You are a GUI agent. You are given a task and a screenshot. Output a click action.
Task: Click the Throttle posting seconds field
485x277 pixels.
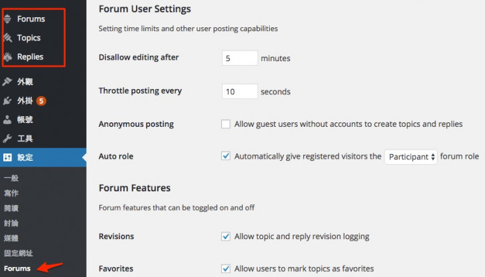point(240,91)
